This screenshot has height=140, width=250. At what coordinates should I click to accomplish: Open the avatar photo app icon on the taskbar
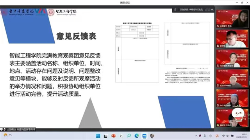pos(152,136)
